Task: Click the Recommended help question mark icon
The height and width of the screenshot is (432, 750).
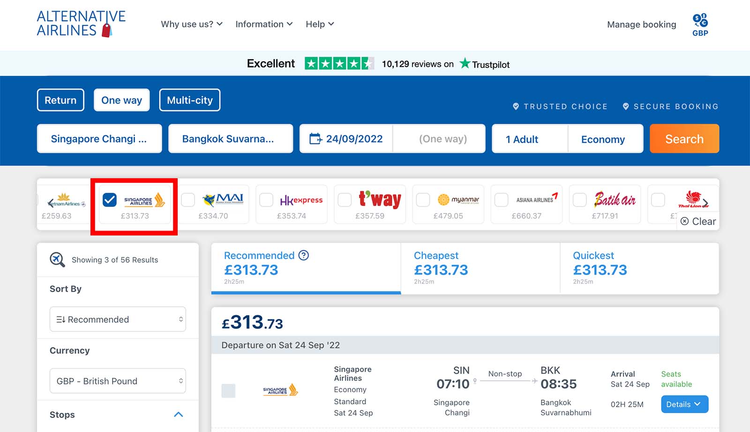Action: [304, 255]
